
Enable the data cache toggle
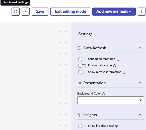pos(82,66)
